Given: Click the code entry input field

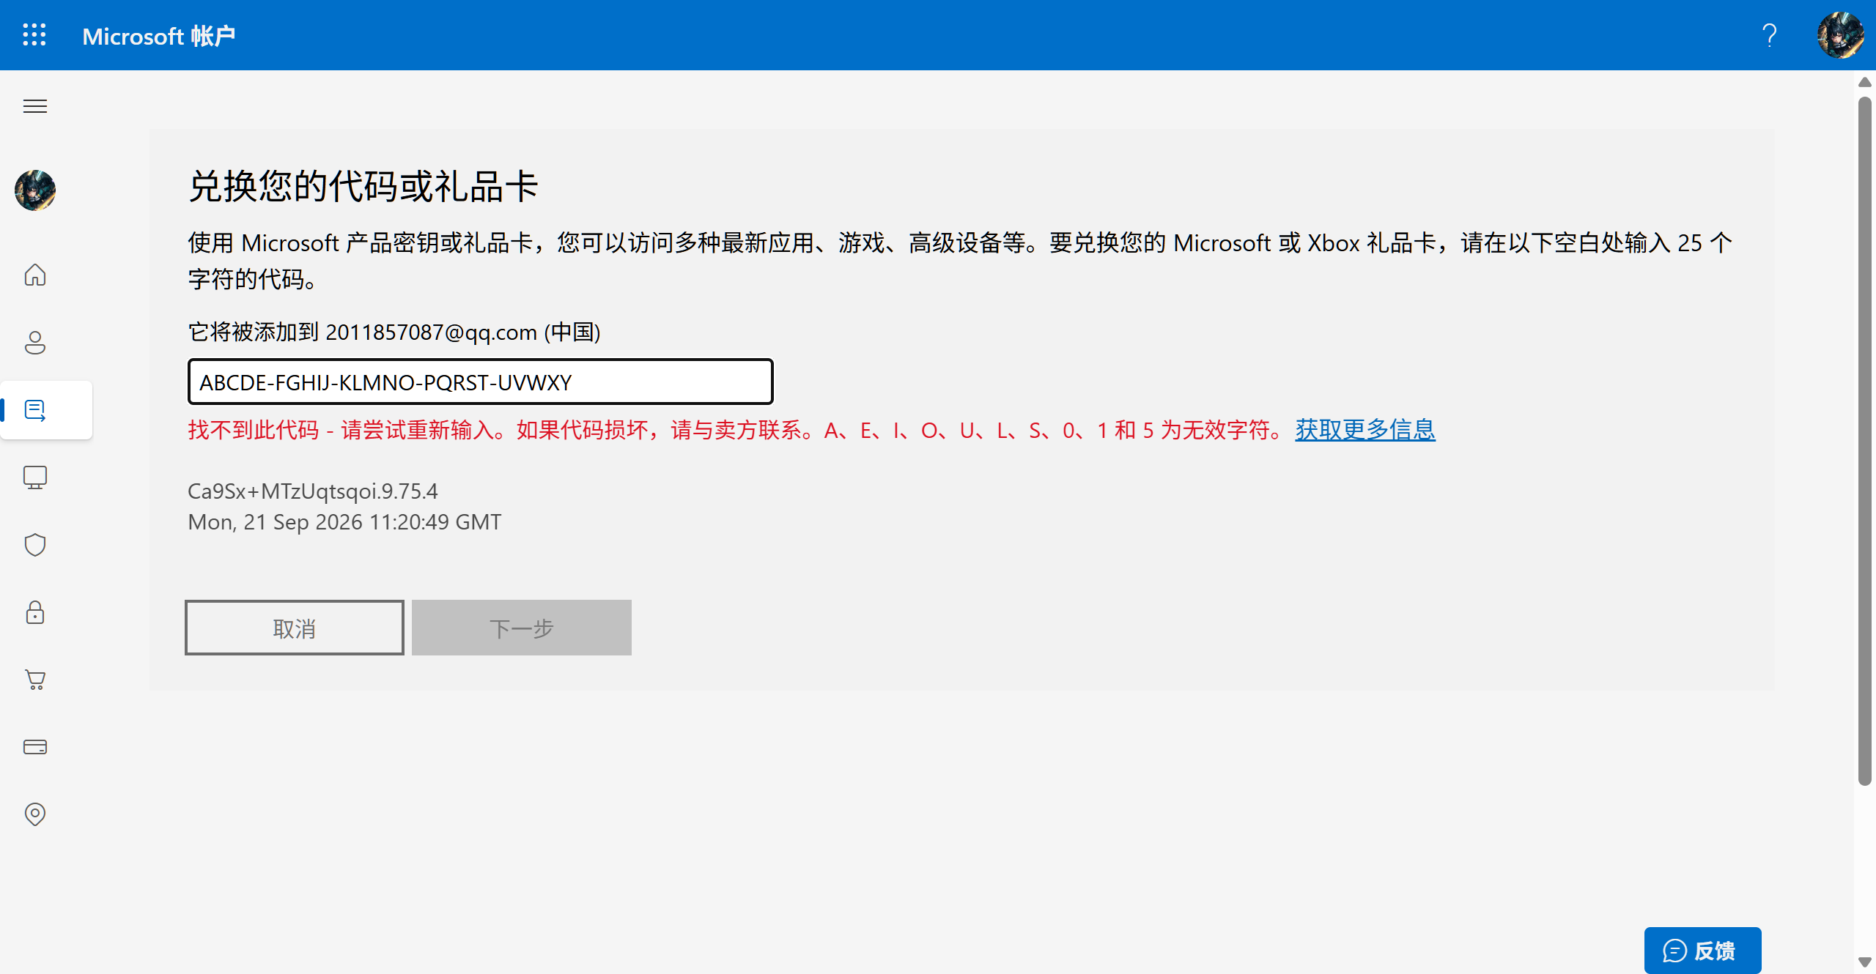Looking at the screenshot, I should [481, 382].
